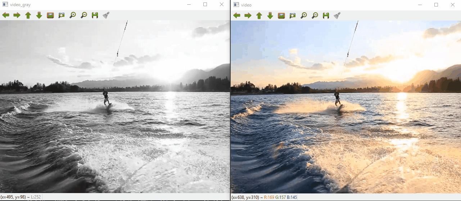Pan down in the video_gray window
The width and height of the screenshot is (461, 201).
(39, 15)
